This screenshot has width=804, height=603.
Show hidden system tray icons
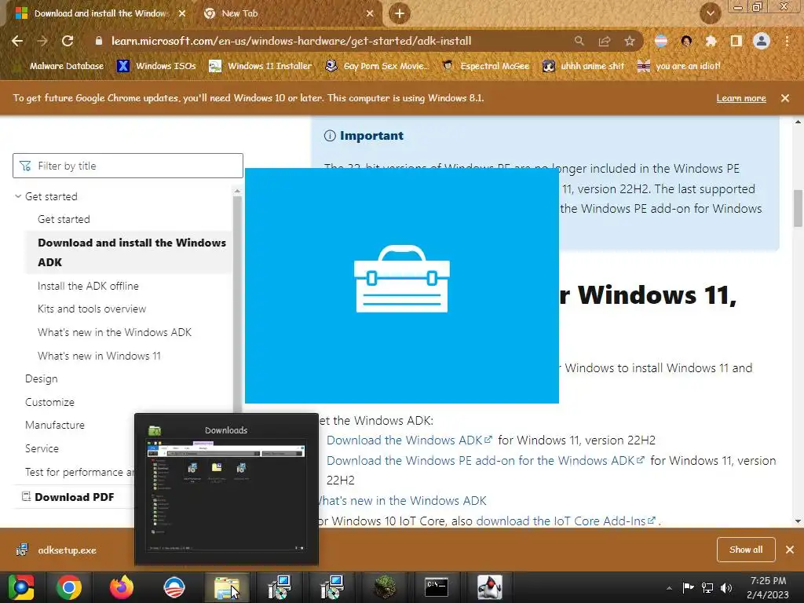669,588
